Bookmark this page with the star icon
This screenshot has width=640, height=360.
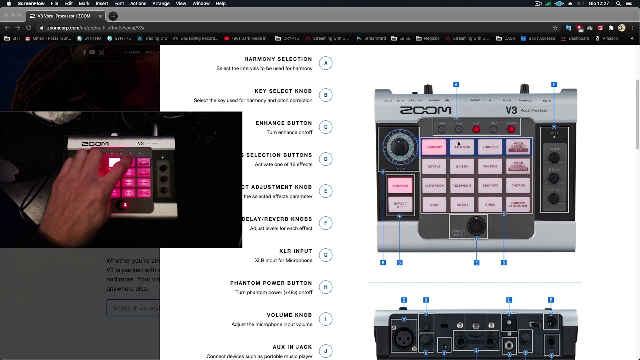tap(555, 28)
